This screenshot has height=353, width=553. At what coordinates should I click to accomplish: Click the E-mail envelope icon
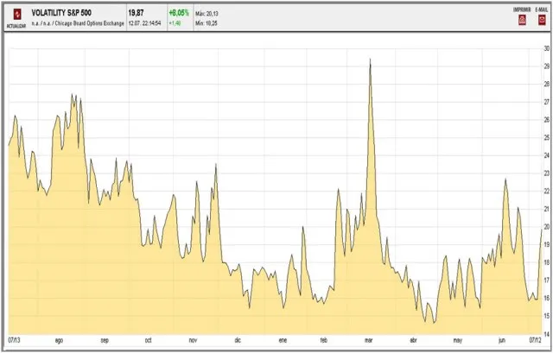tap(540, 18)
